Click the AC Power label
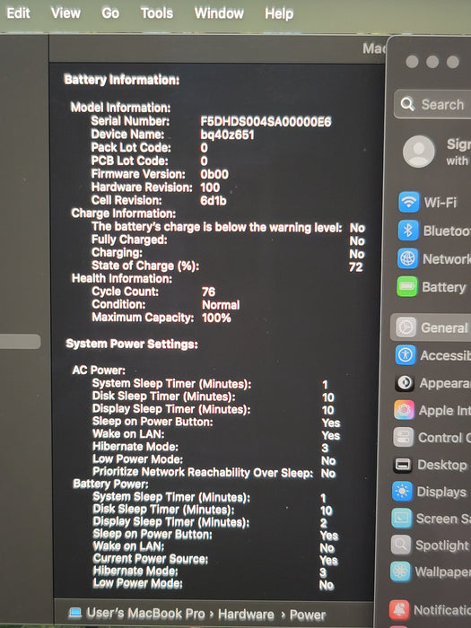The height and width of the screenshot is (628, 471). click(x=99, y=370)
